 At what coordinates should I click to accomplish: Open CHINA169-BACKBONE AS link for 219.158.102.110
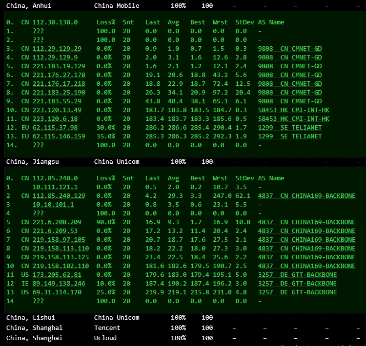(307, 266)
